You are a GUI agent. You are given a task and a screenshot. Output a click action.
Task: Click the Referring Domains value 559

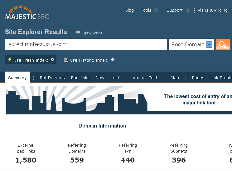click(x=77, y=160)
